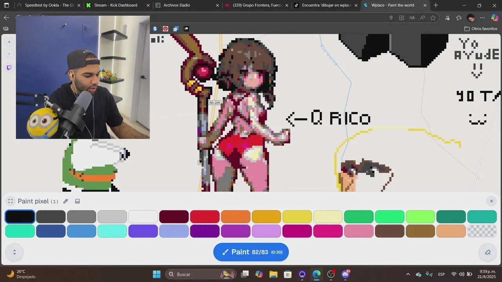Click the browser profile avatar
The width and height of the screenshot is (502, 282).
[471, 18]
